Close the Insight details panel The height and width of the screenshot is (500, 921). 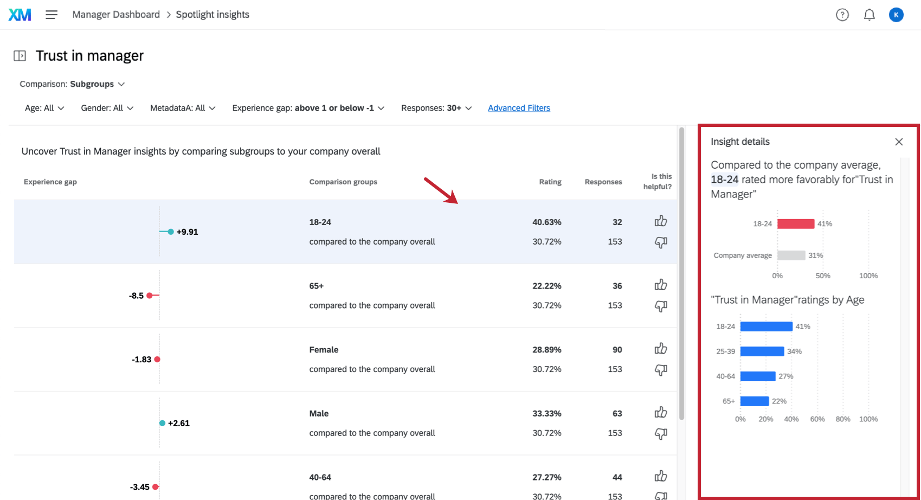tap(899, 142)
